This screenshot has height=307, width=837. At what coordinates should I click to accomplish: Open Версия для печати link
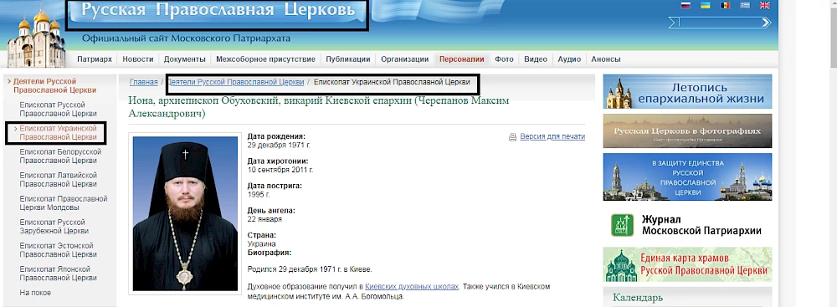tap(552, 136)
